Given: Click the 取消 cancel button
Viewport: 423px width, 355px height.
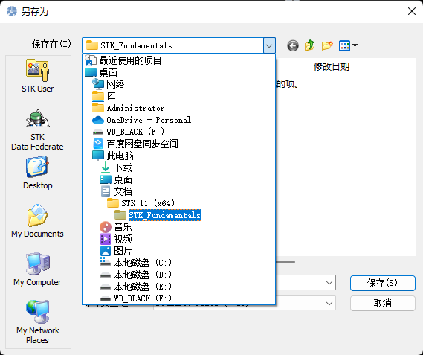Looking at the screenshot, I should point(383,303).
